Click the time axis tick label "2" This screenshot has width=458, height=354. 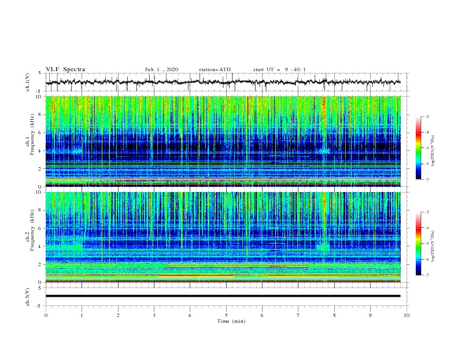(118, 315)
